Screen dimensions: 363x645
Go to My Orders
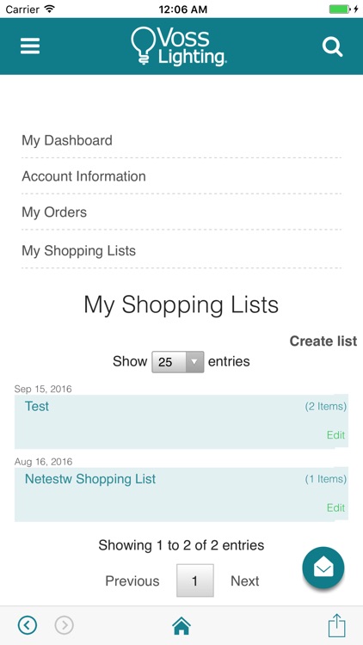tap(54, 212)
